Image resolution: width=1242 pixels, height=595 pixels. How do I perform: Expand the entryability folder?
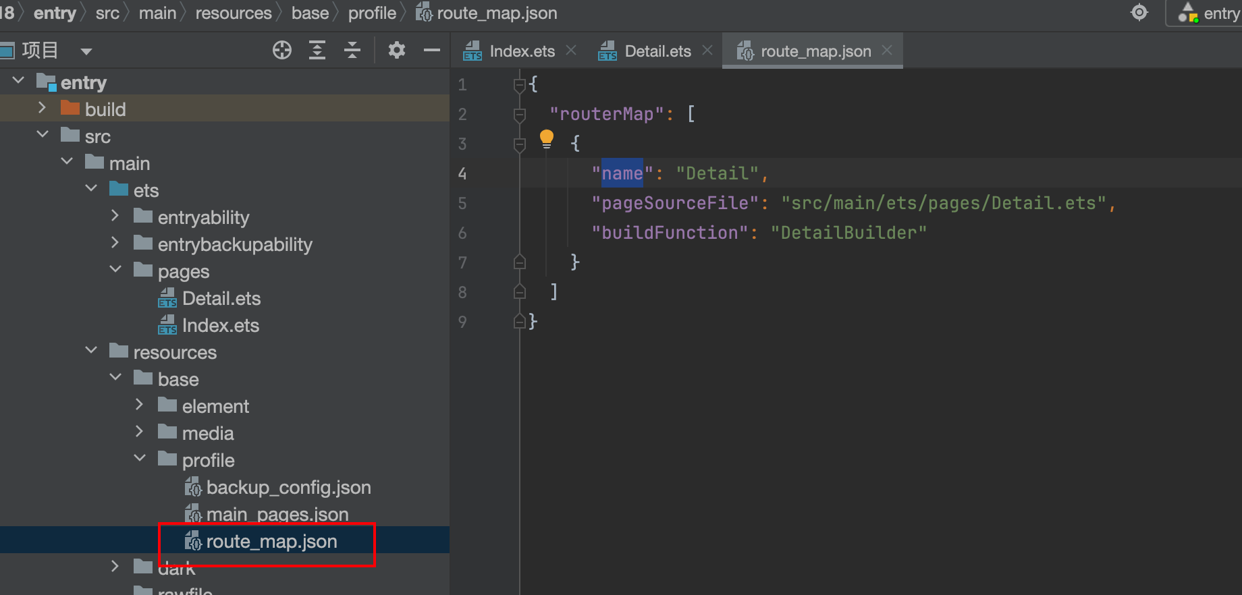[x=115, y=216]
